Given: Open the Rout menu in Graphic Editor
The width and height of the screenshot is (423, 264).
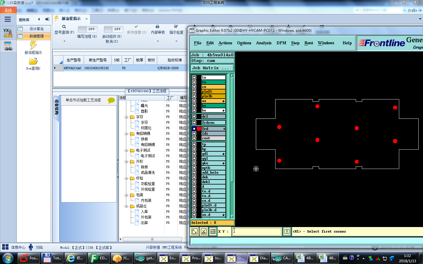Looking at the screenshot, I should click(x=309, y=43).
